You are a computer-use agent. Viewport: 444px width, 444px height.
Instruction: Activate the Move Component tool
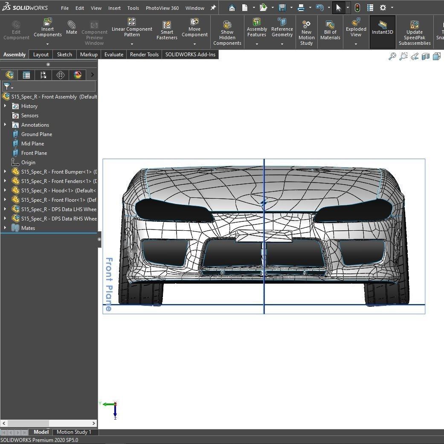point(194,29)
